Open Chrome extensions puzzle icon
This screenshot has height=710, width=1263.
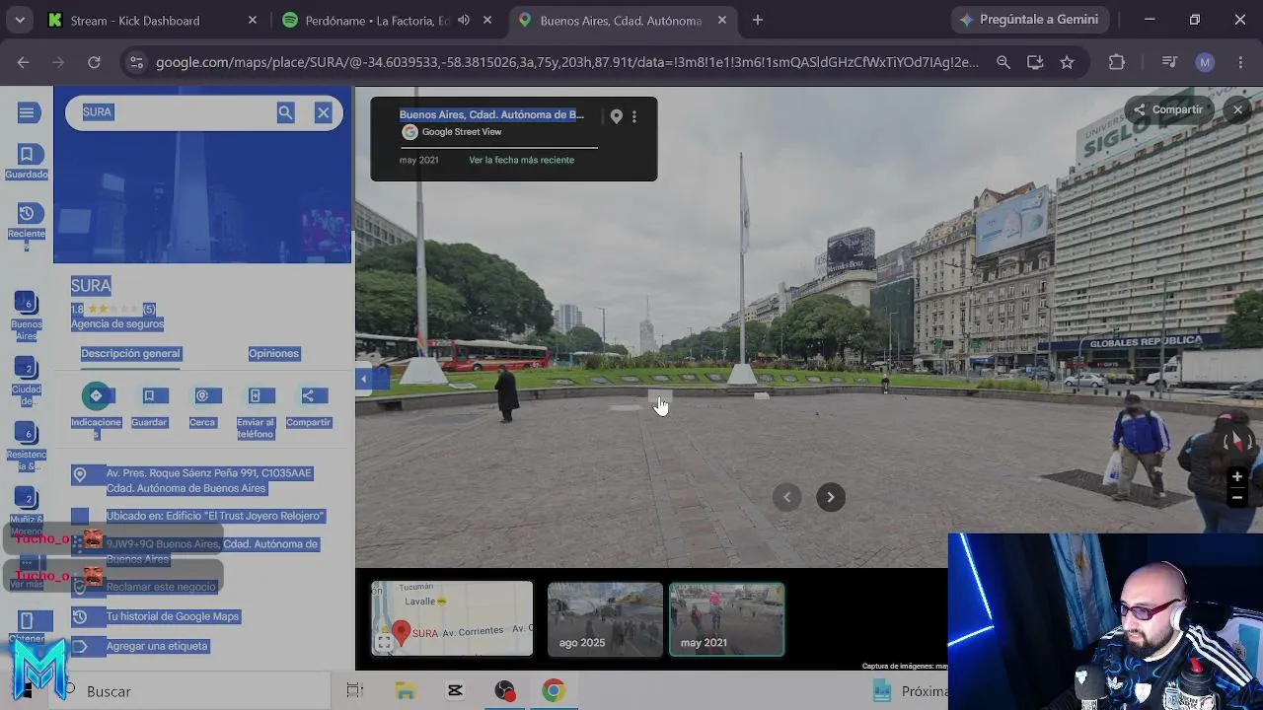pos(1117,62)
